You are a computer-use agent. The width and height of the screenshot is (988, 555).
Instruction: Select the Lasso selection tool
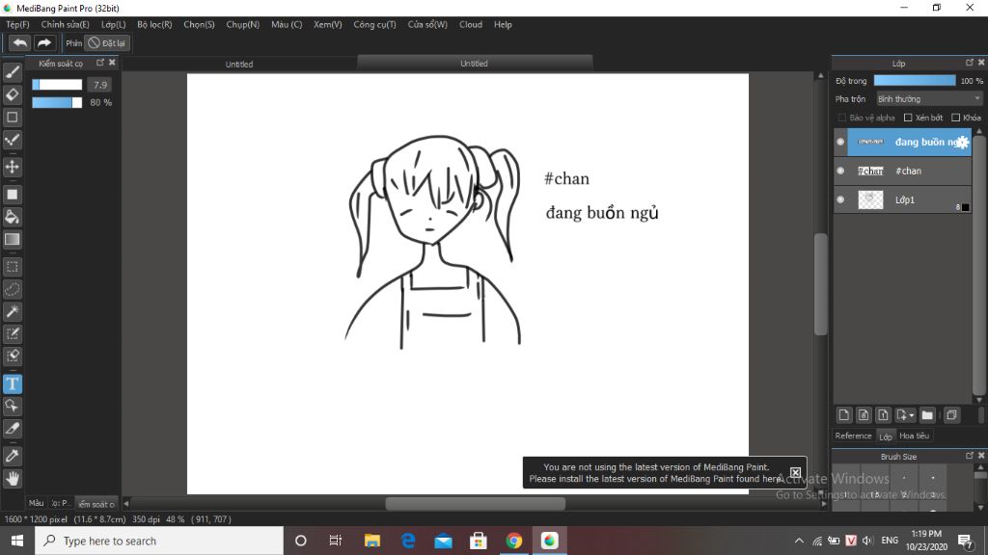tap(12, 289)
